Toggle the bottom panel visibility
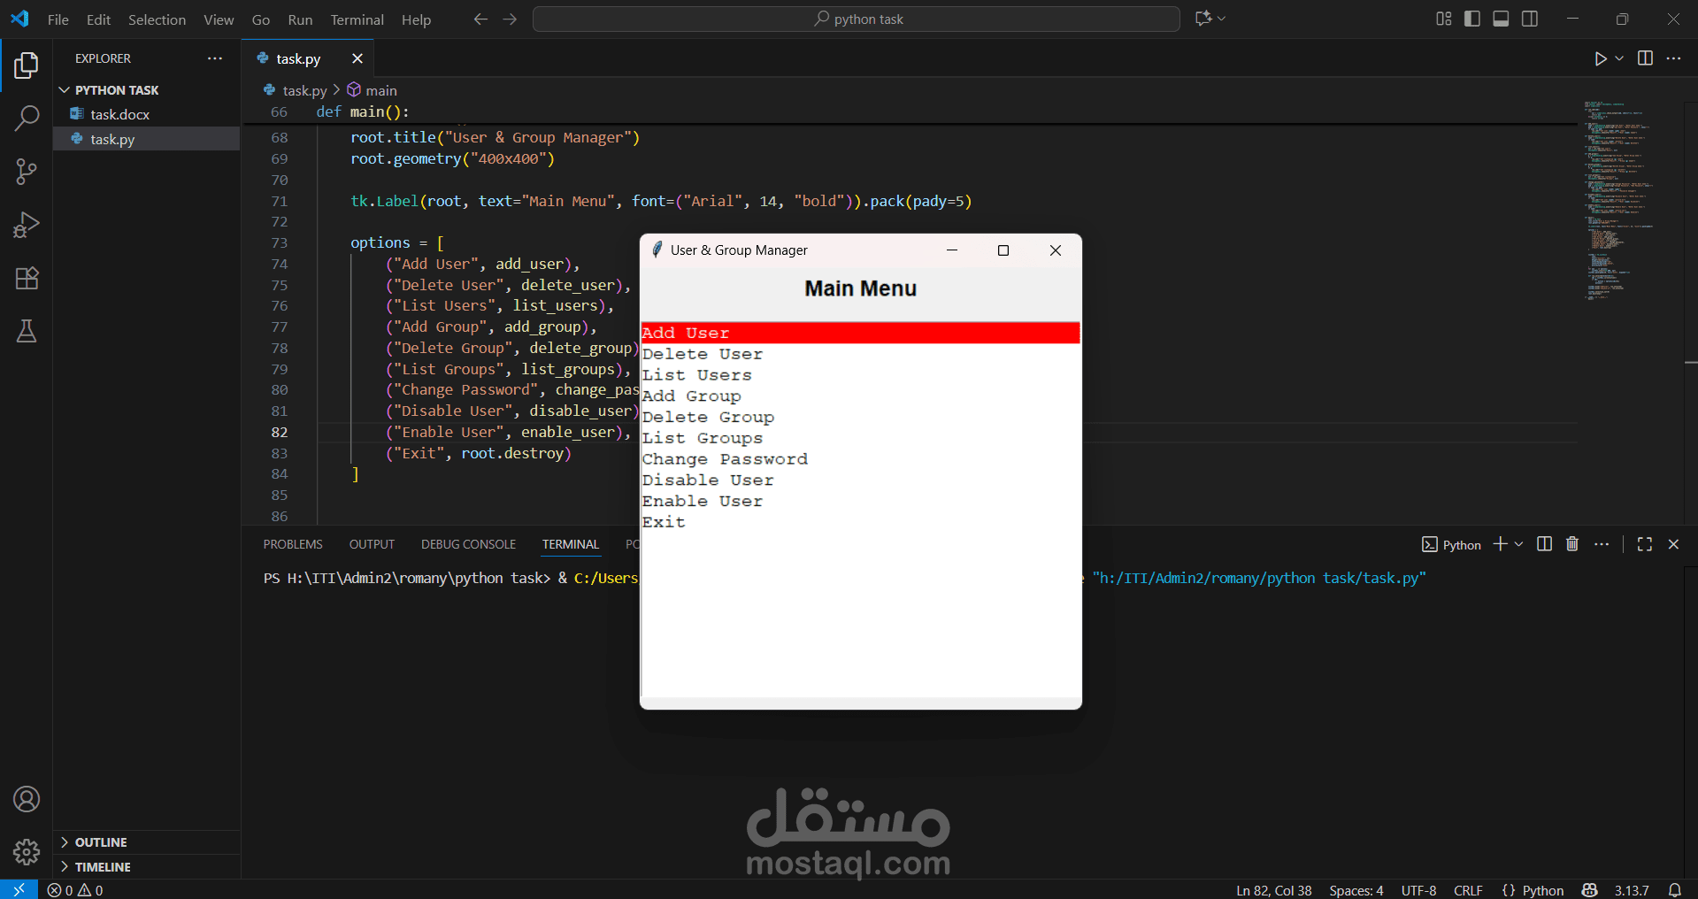1698x899 pixels. tap(1501, 19)
